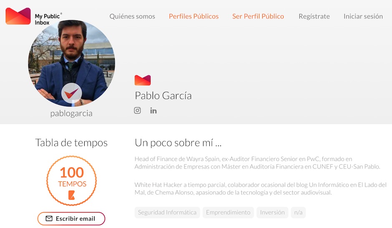
Task: Open Pablo García's Instagram profile icon
Action: tap(137, 110)
